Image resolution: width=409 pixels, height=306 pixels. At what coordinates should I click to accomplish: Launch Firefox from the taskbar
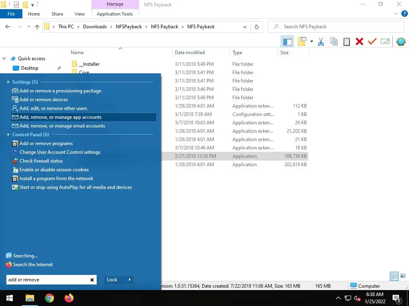tap(69, 298)
